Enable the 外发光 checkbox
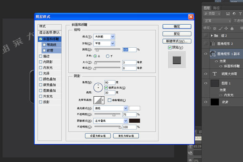Image resolution: width=243 pixels, height=162 pixels. click(41, 96)
